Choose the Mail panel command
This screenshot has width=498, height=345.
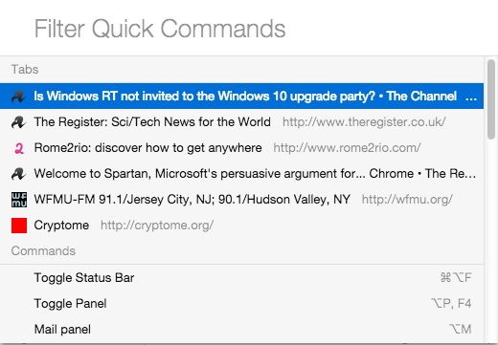click(241, 329)
